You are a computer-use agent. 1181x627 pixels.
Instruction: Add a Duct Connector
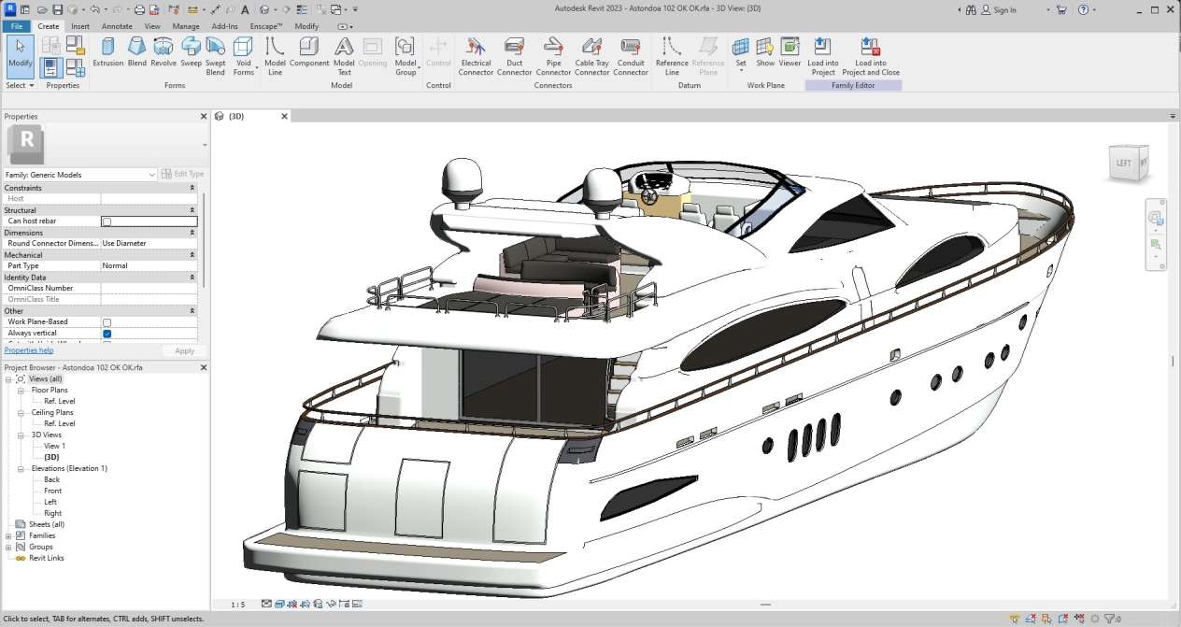coord(514,56)
